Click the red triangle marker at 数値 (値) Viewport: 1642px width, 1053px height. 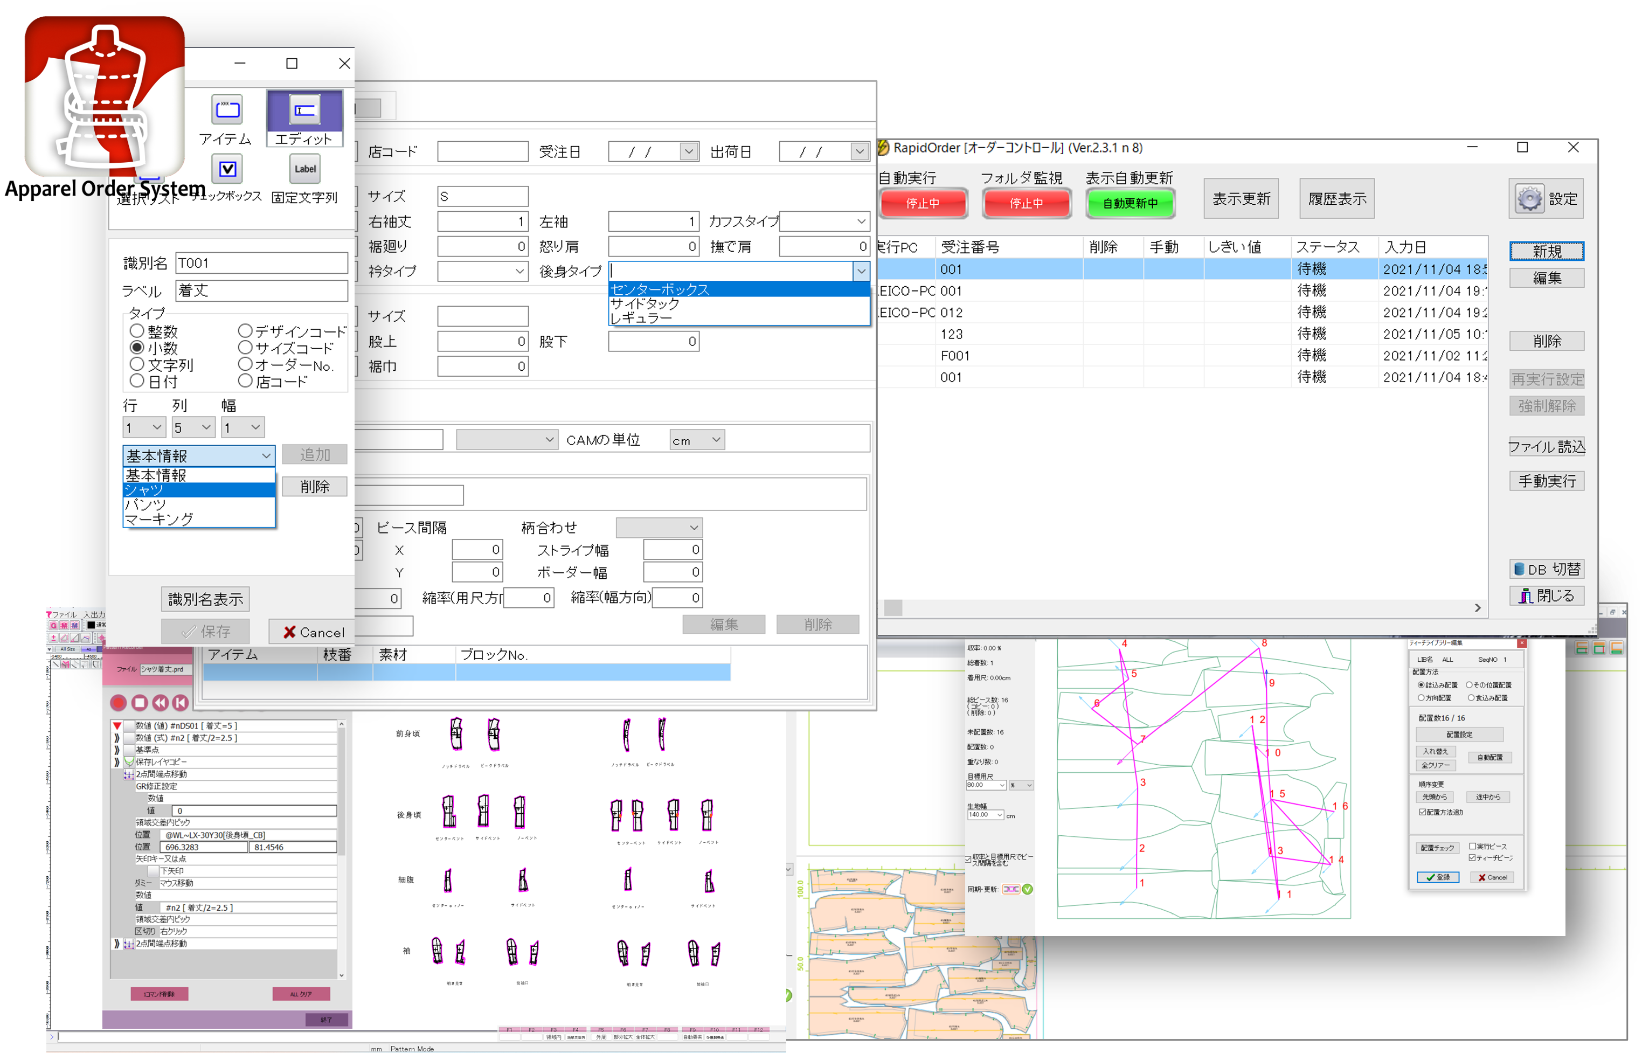click(117, 725)
